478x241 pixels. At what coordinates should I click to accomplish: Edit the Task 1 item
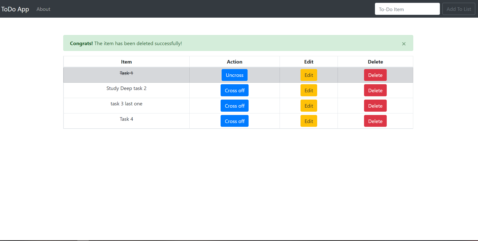coord(309,75)
